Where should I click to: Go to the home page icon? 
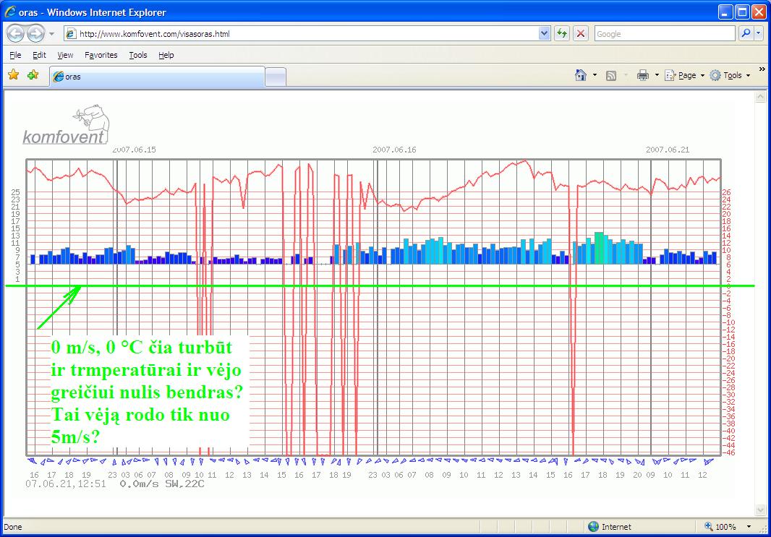581,75
